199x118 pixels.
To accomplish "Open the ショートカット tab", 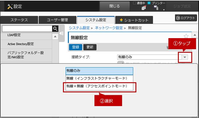I will (134, 20).
